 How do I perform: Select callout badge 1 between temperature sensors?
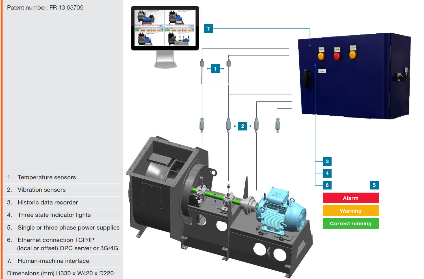coord(215,69)
